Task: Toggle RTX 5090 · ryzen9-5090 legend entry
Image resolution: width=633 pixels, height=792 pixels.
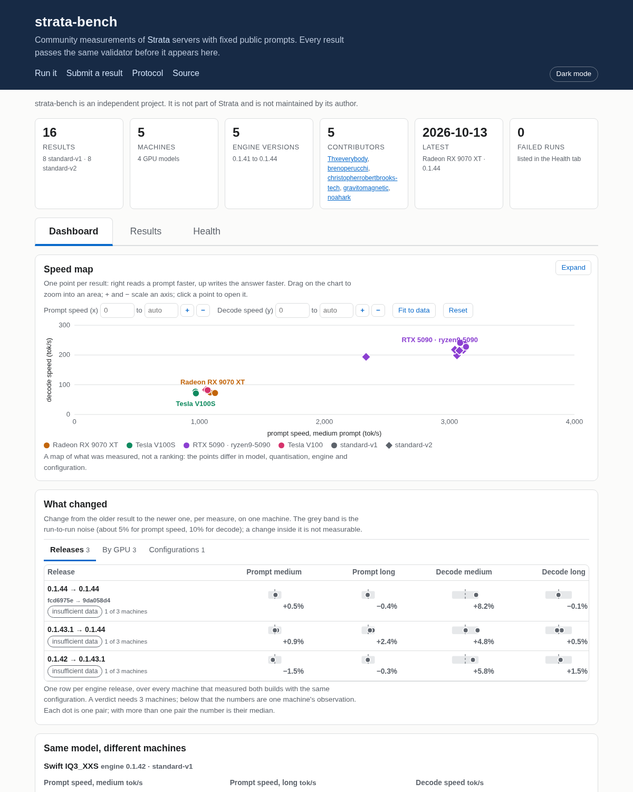Action: [x=227, y=445]
